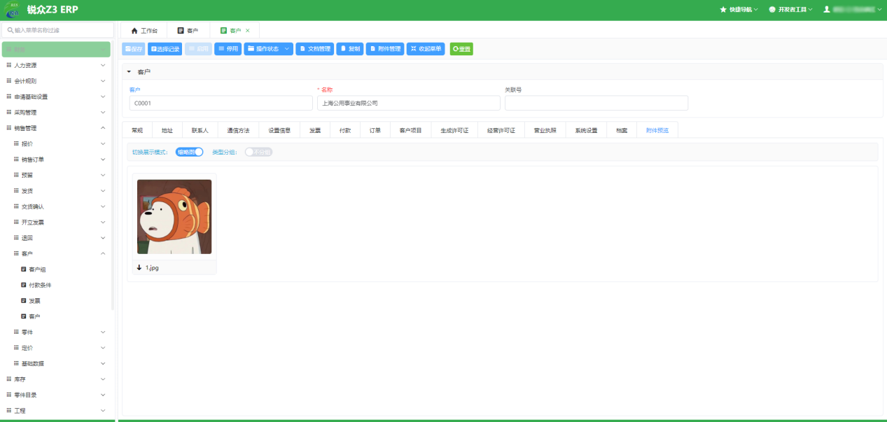Click the document icon beside 付款条件
Image resolution: width=887 pixels, height=422 pixels.
pyautogui.click(x=24, y=286)
